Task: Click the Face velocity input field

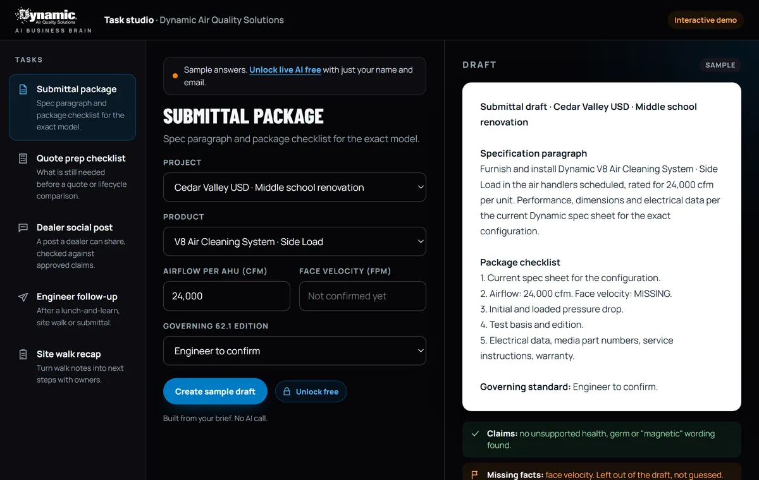Action: tap(362, 296)
